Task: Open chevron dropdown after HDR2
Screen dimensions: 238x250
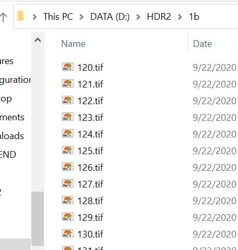Action: [180, 17]
